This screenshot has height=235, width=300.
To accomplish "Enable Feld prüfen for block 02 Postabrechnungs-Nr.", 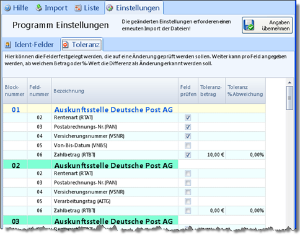I will 188,183.
